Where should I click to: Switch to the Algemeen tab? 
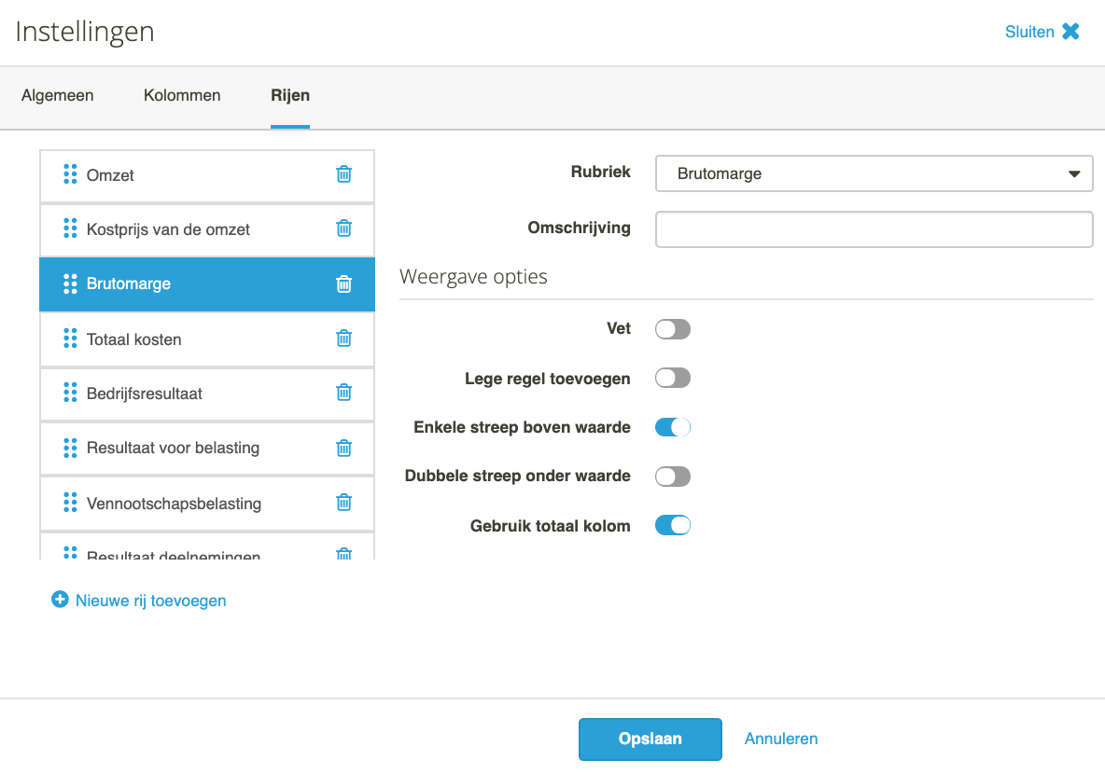click(x=57, y=95)
